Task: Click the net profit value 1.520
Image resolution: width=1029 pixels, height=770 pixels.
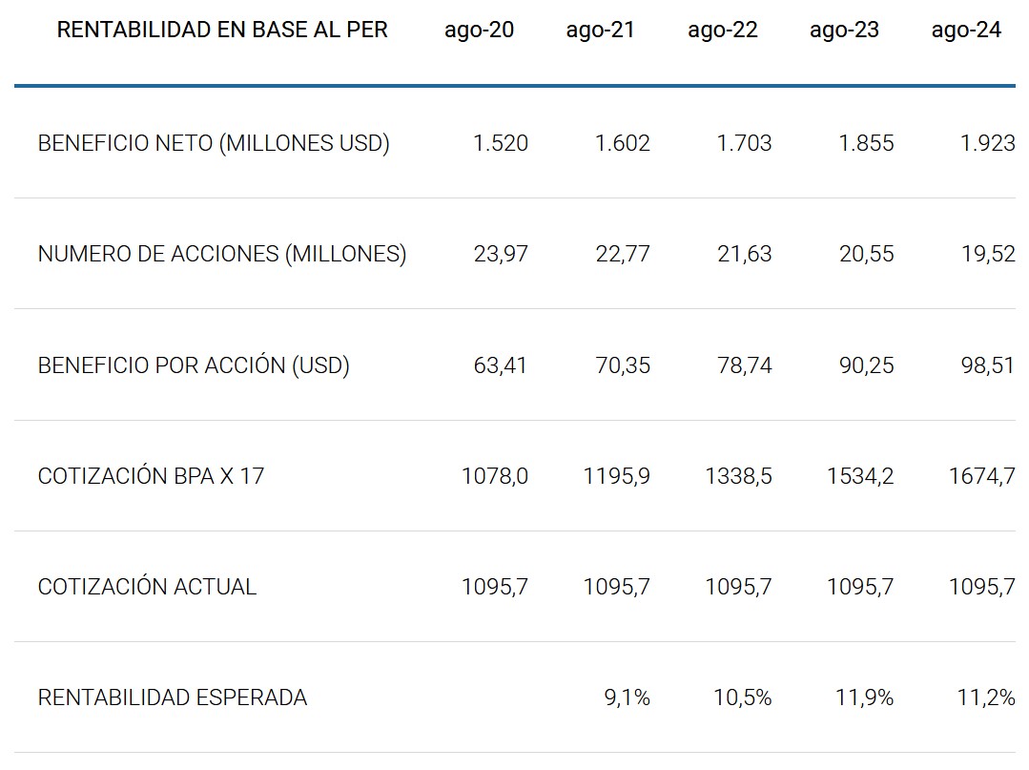Action: [501, 144]
